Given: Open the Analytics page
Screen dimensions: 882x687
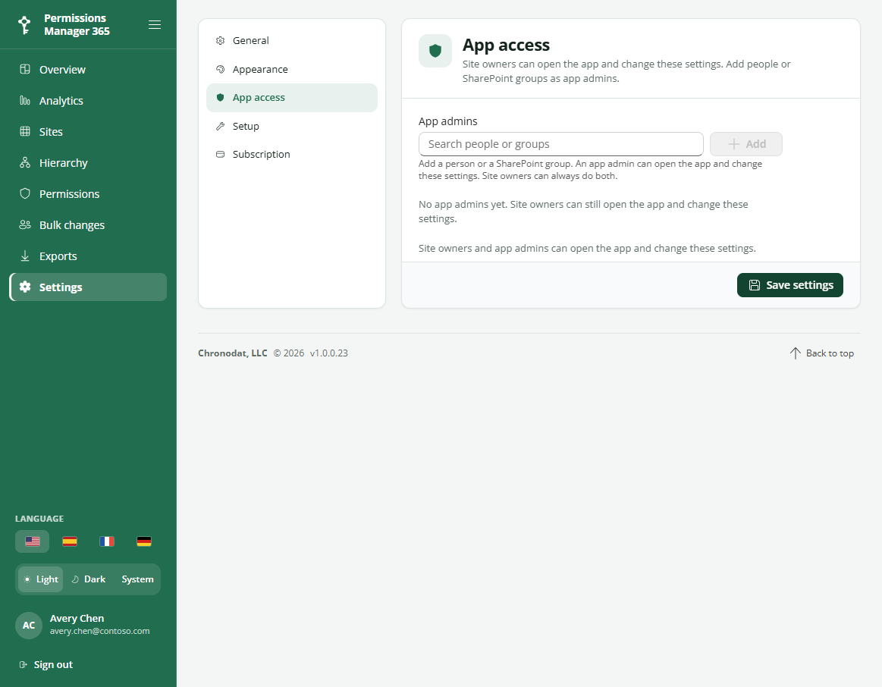Looking at the screenshot, I should 88,101.
